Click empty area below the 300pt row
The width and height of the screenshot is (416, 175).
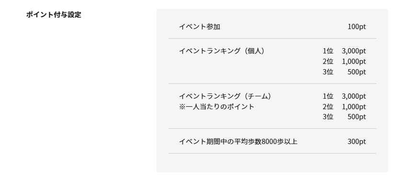(272, 163)
